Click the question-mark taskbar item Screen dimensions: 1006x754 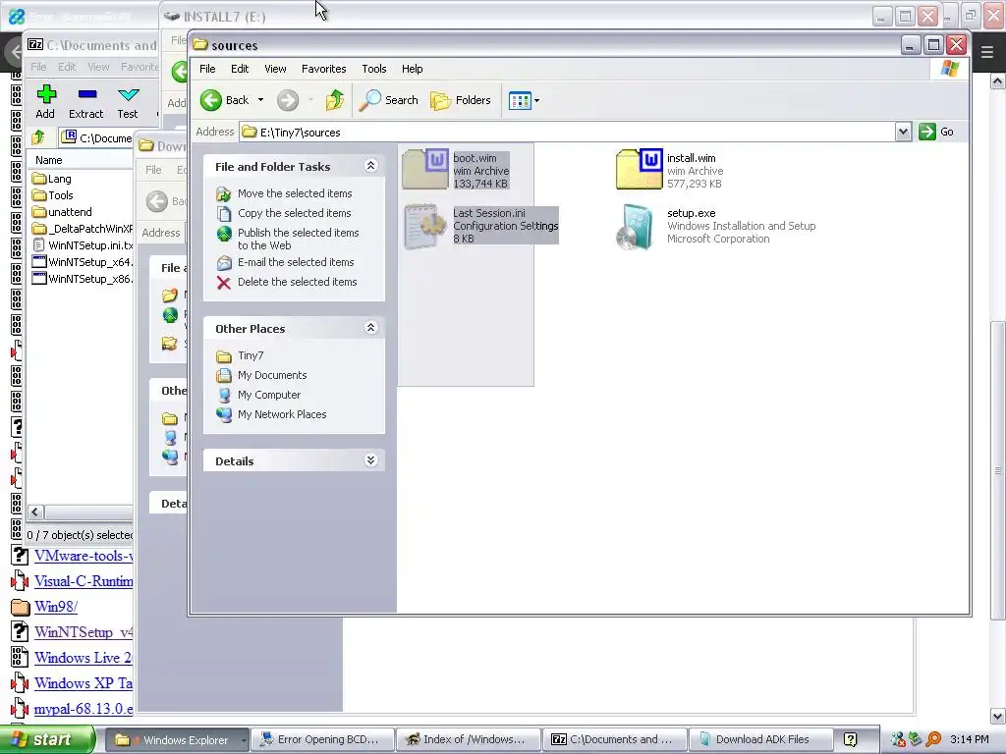tap(851, 740)
